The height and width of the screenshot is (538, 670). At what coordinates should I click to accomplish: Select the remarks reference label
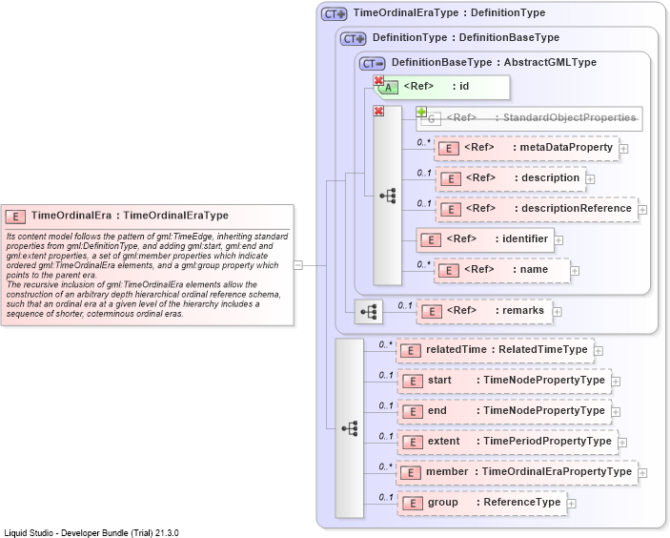[x=496, y=310]
